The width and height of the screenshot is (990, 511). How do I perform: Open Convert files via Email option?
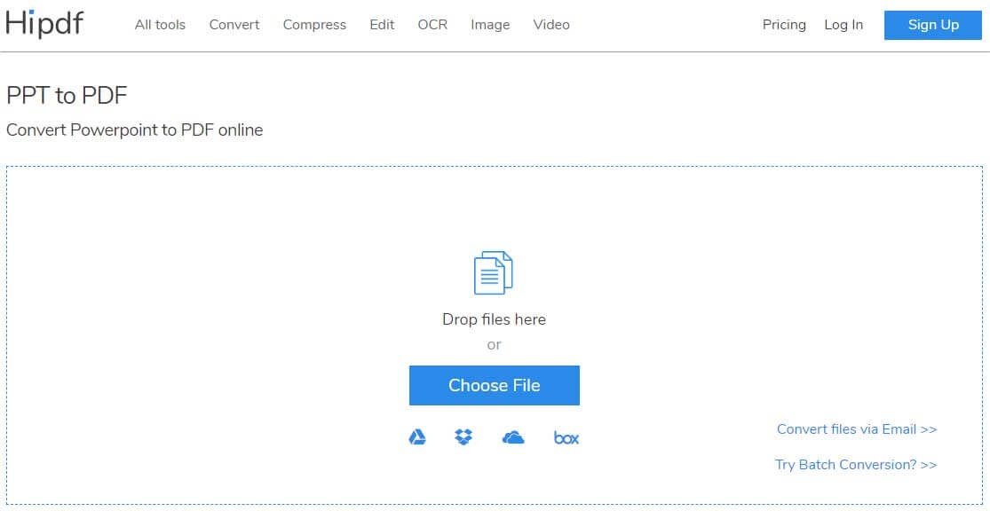[856, 428]
